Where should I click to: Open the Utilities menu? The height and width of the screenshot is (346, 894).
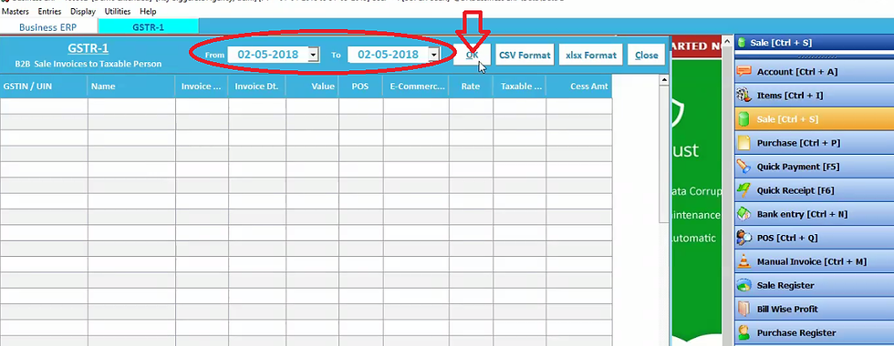point(118,11)
